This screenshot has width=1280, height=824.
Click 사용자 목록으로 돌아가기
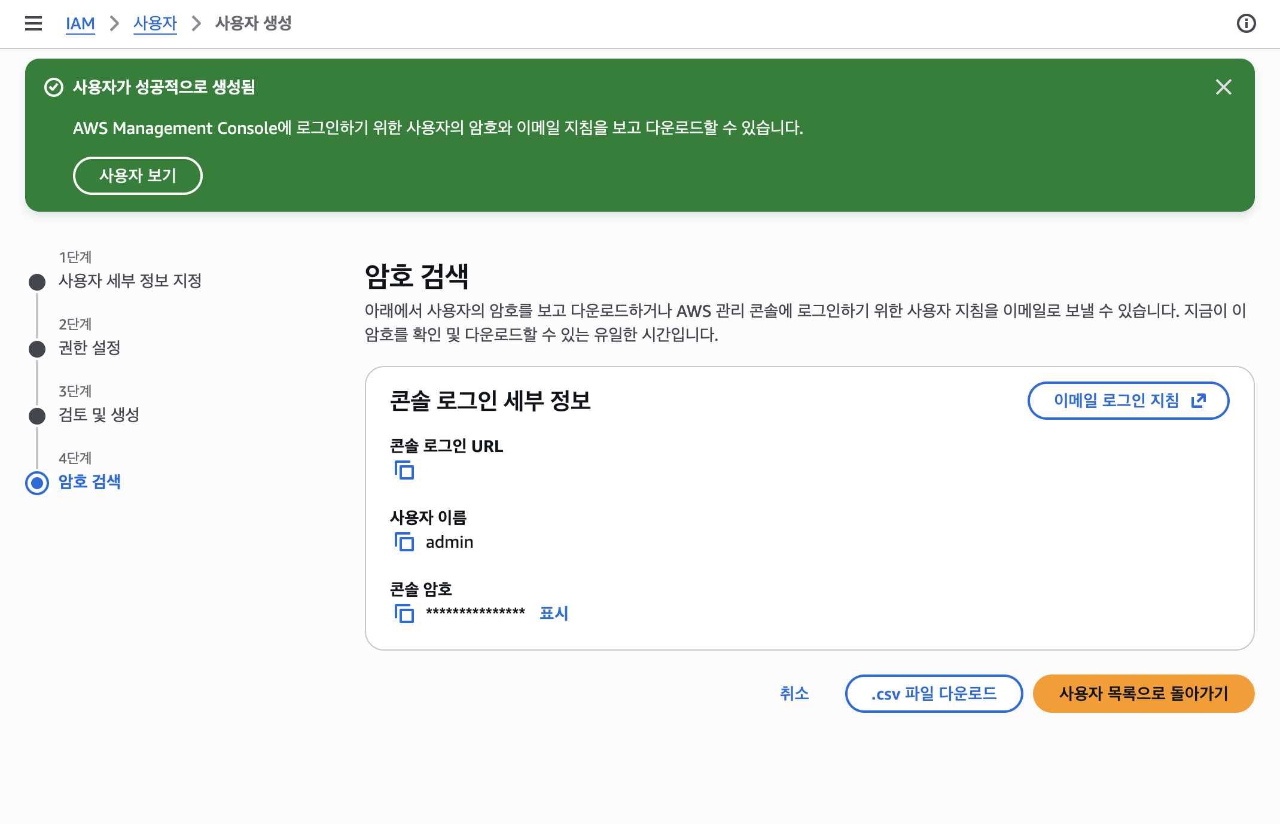click(x=1143, y=694)
